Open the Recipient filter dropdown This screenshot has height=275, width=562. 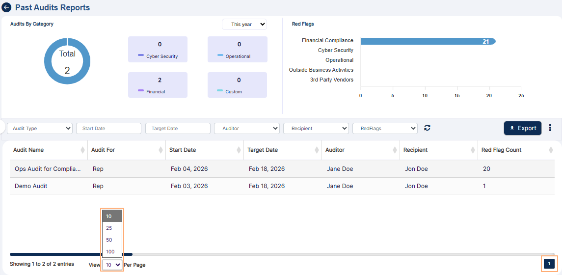pyautogui.click(x=316, y=128)
